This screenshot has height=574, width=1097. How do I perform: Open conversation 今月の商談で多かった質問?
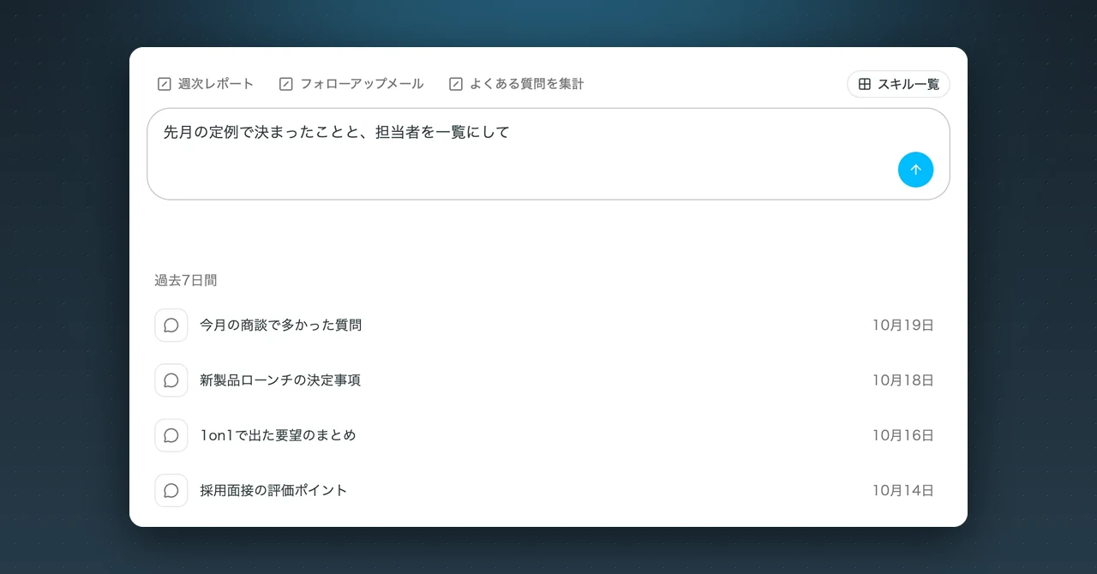tap(544, 326)
